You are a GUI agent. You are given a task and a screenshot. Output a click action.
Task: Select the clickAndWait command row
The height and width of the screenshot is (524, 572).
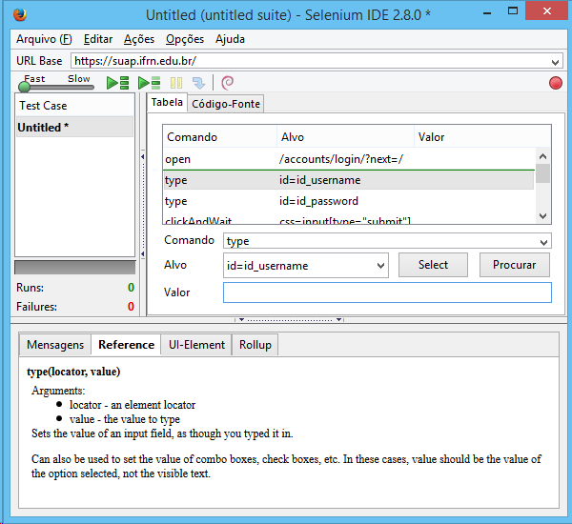(348, 220)
